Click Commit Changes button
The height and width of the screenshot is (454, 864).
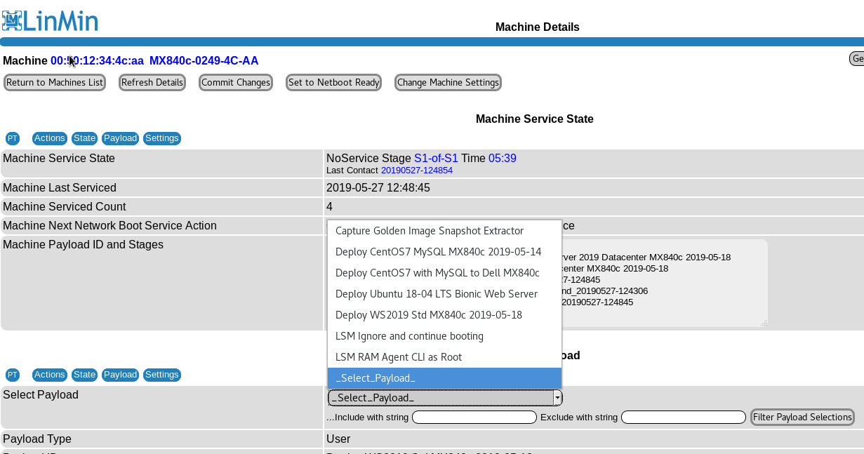(236, 83)
